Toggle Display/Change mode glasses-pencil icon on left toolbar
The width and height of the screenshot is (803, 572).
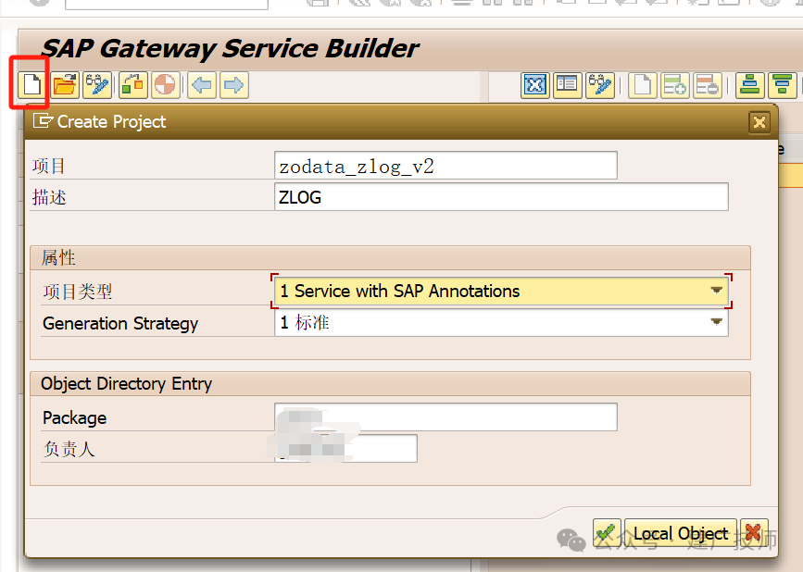pyautogui.click(x=97, y=84)
